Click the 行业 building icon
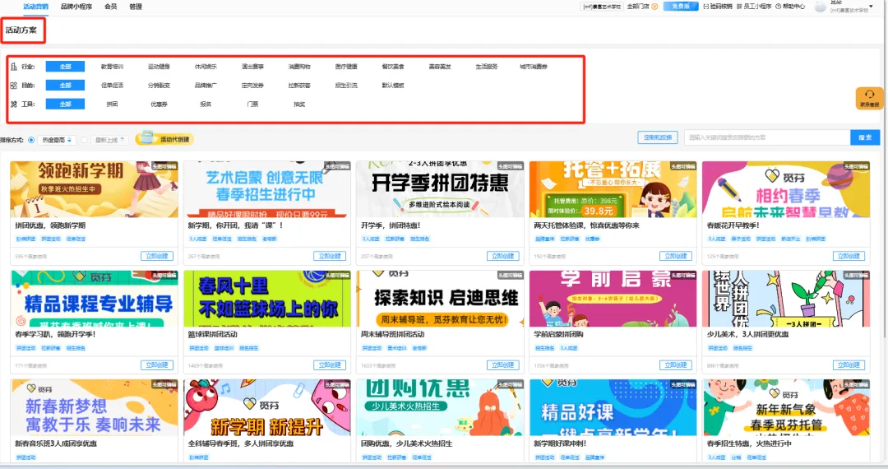Screen dimensions: 888x469 click(13, 67)
